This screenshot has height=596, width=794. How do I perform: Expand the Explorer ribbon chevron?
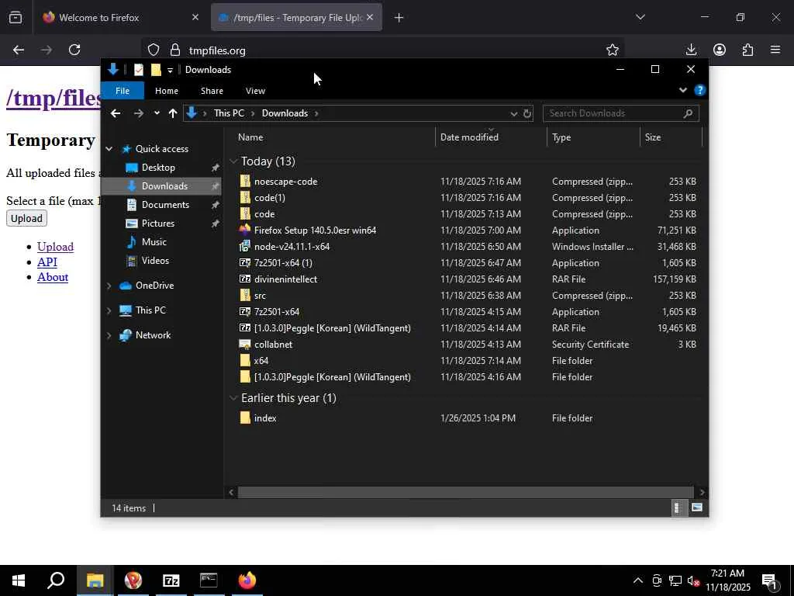682,90
